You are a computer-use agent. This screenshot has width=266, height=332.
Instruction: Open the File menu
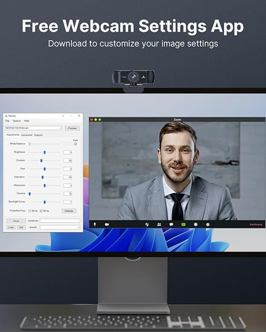[x=7, y=121]
